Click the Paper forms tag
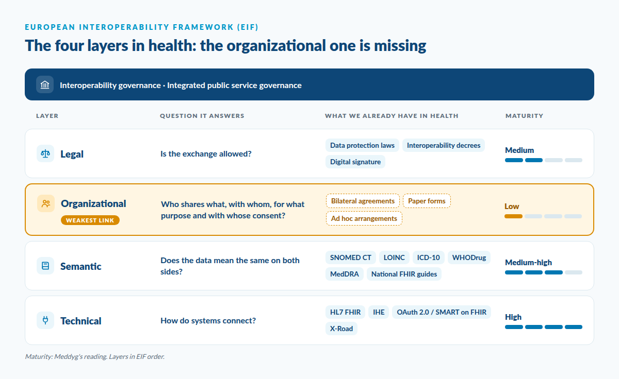This screenshot has height=379, width=619. coord(427,201)
